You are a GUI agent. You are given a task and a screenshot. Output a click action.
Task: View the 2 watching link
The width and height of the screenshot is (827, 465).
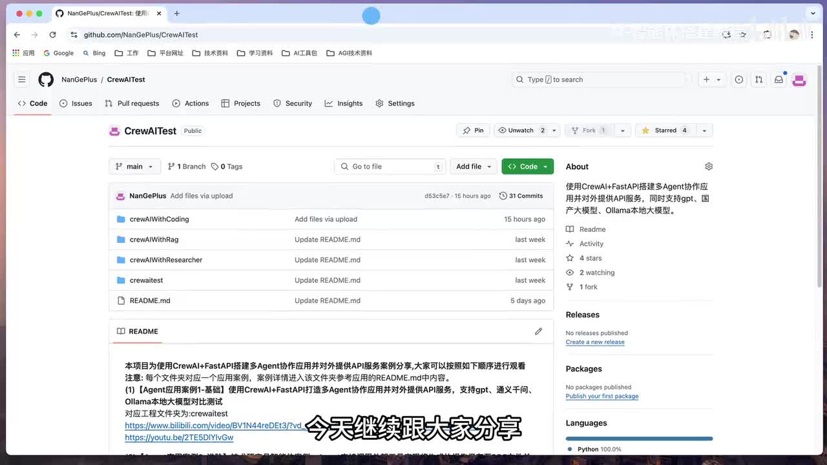pos(591,273)
